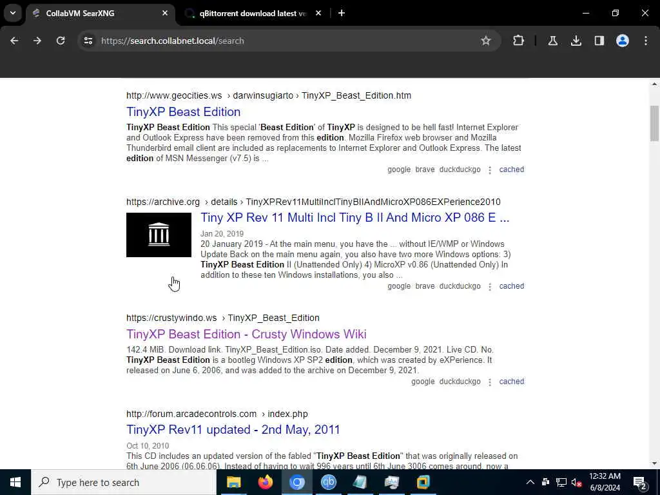Click scrollbar up arrow
This screenshot has height=495, width=660.
click(654, 84)
